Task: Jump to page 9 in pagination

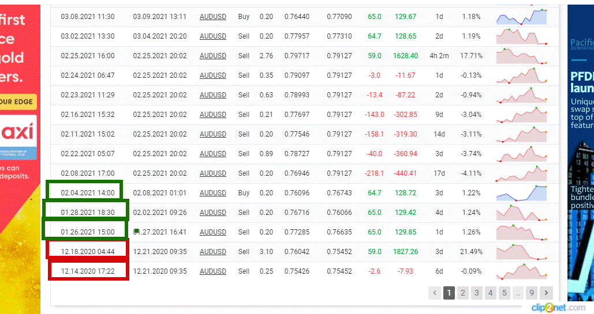Action: pyautogui.click(x=532, y=293)
